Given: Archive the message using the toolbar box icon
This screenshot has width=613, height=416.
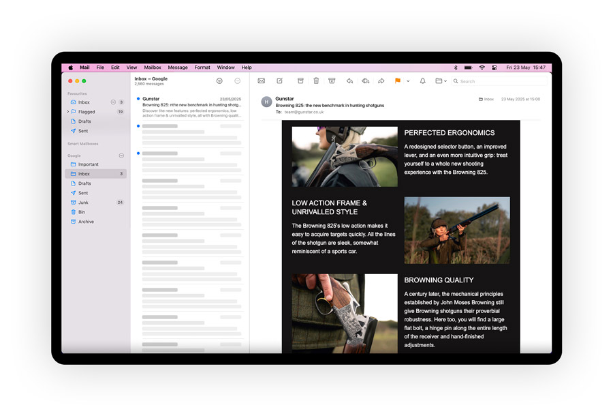Looking at the screenshot, I should coord(300,81).
